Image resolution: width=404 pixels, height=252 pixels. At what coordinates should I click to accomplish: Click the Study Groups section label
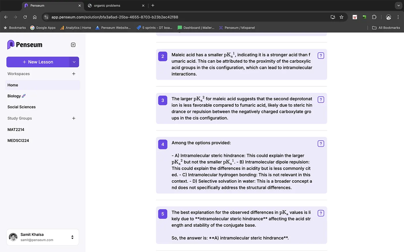pos(20,118)
